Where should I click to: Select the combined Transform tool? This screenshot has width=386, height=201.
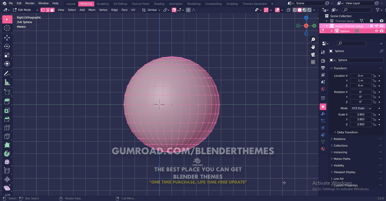point(7,64)
